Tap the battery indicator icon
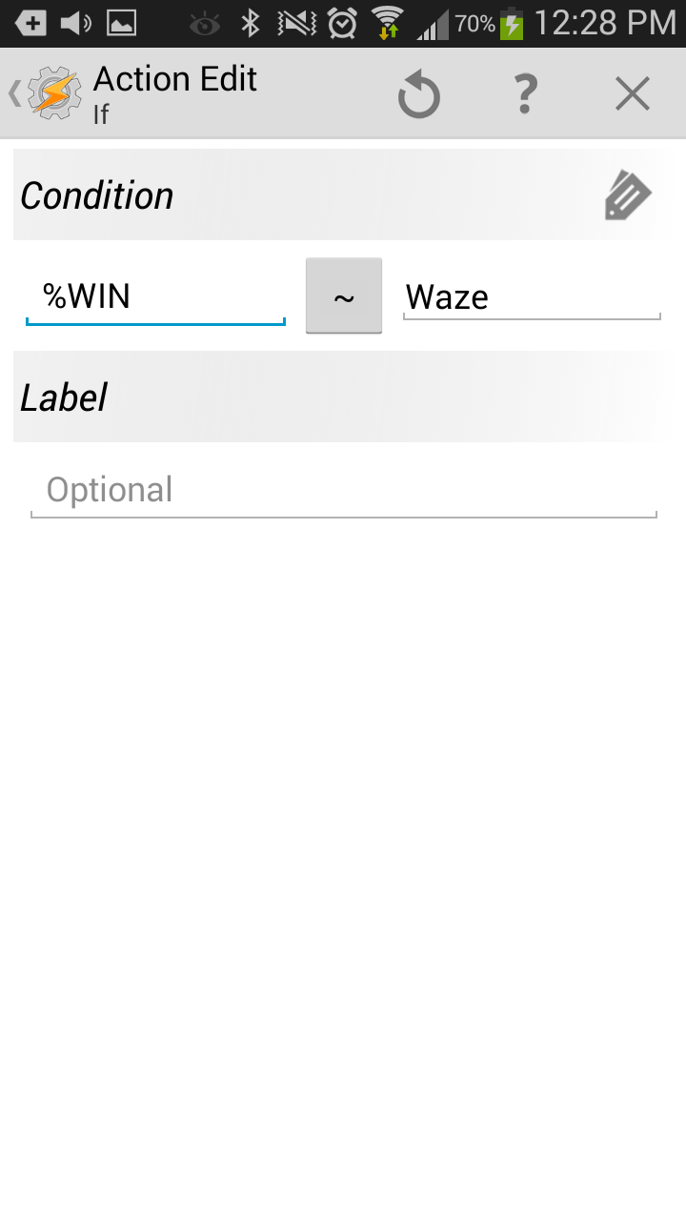This screenshot has width=686, height=1220. [x=513, y=23]
